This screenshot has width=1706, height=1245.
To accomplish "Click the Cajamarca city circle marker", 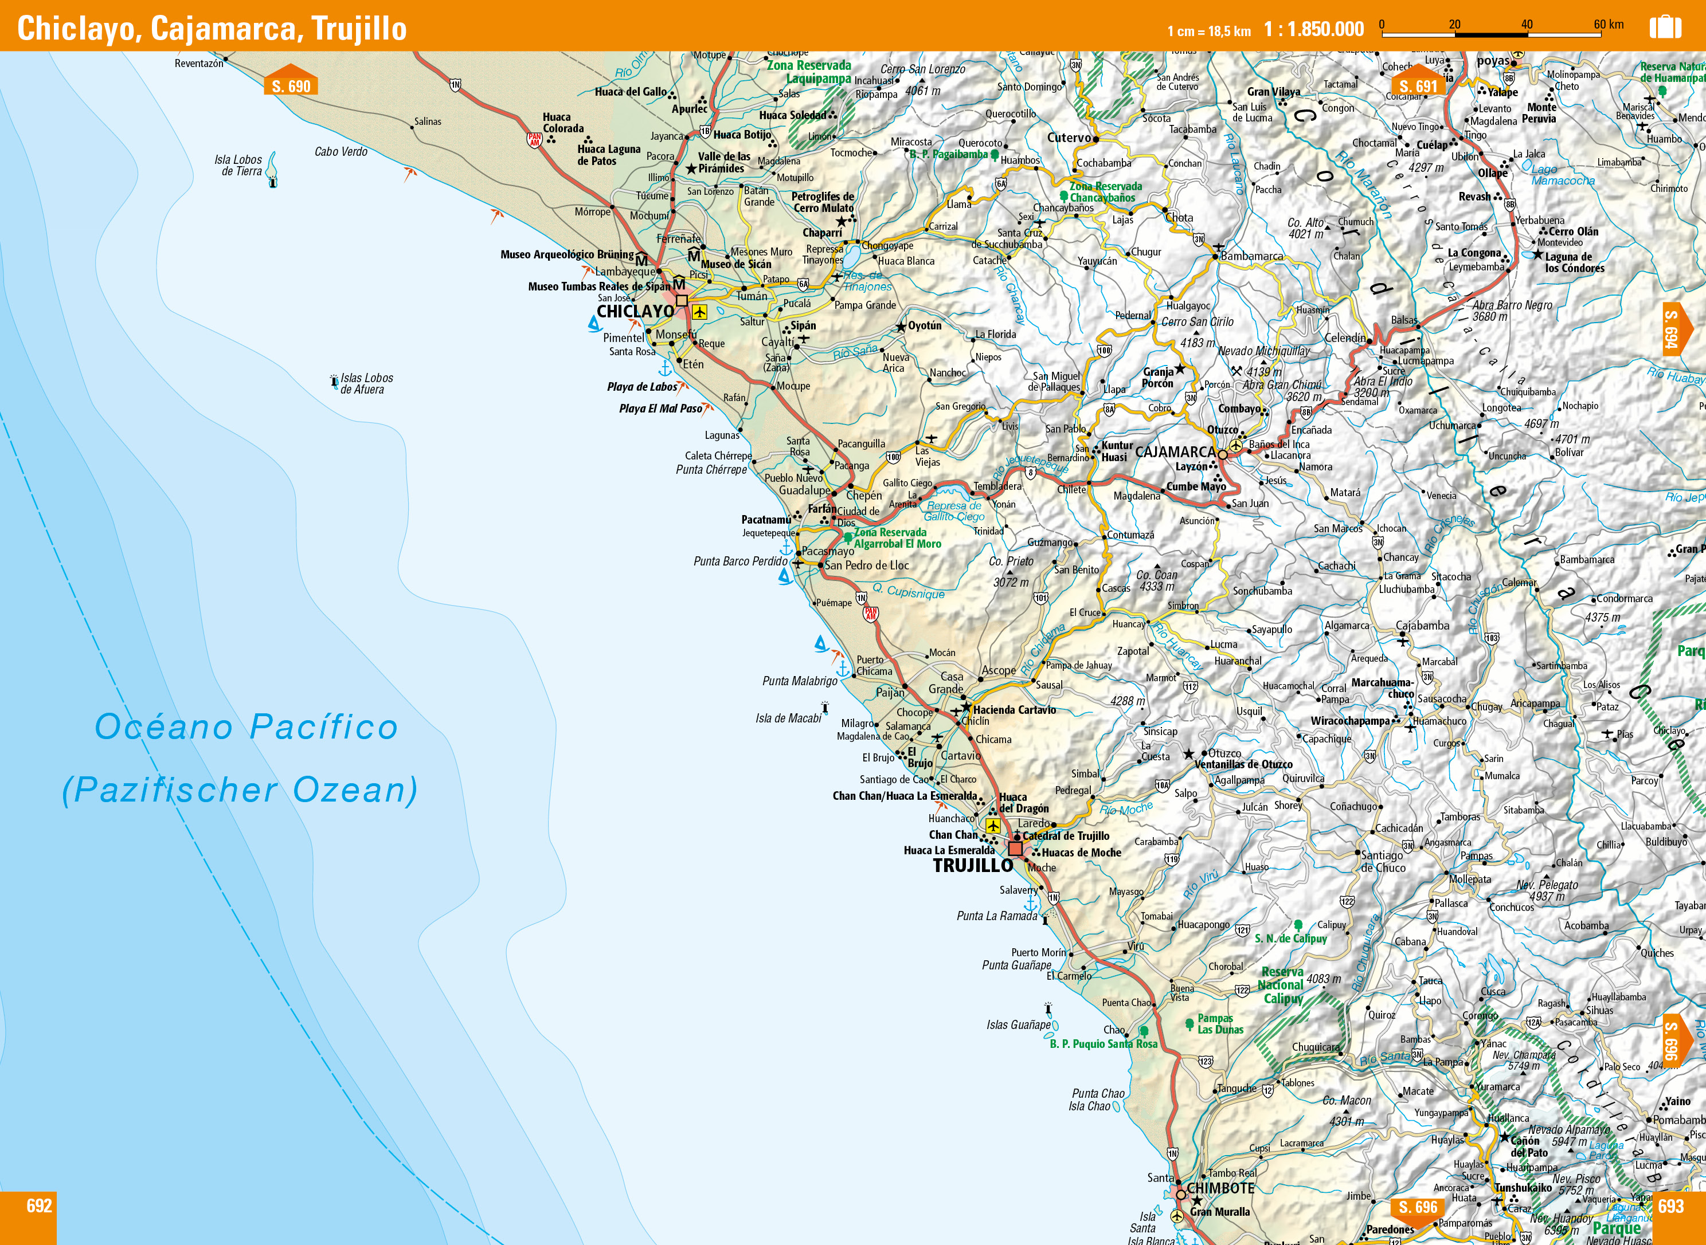I will (x=1222, y=454).
